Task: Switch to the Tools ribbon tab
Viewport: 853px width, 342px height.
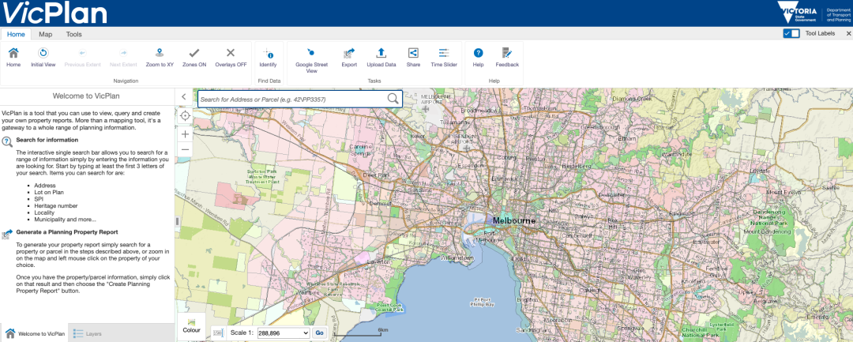Action: [74, 34]
